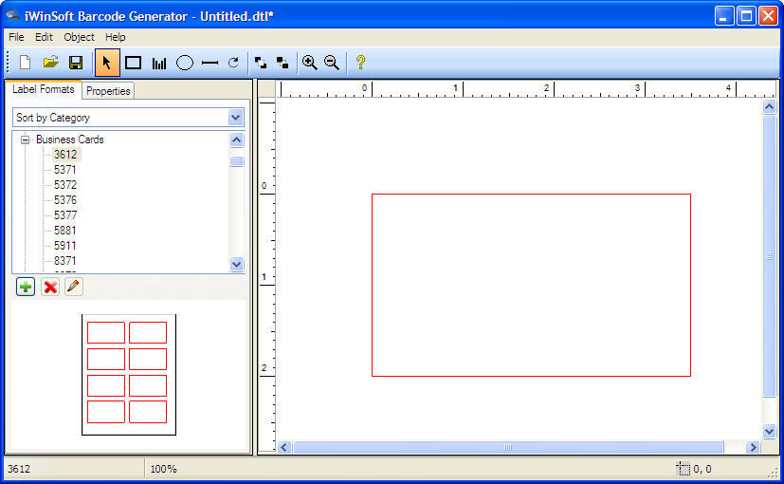The image size is (784, 484).
Task: Click the 100% zoom status text
Action: (x=163, y=469)
